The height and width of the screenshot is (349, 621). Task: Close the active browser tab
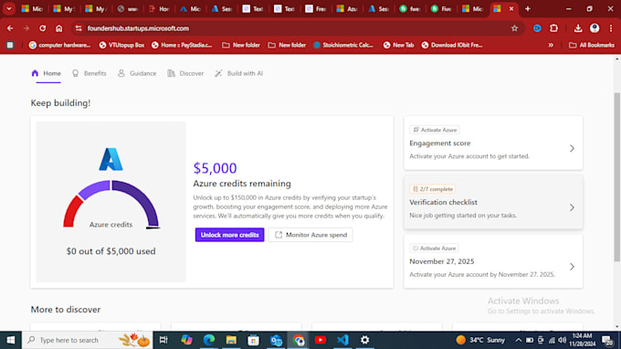pyautogui.click(x=511, y=9)
